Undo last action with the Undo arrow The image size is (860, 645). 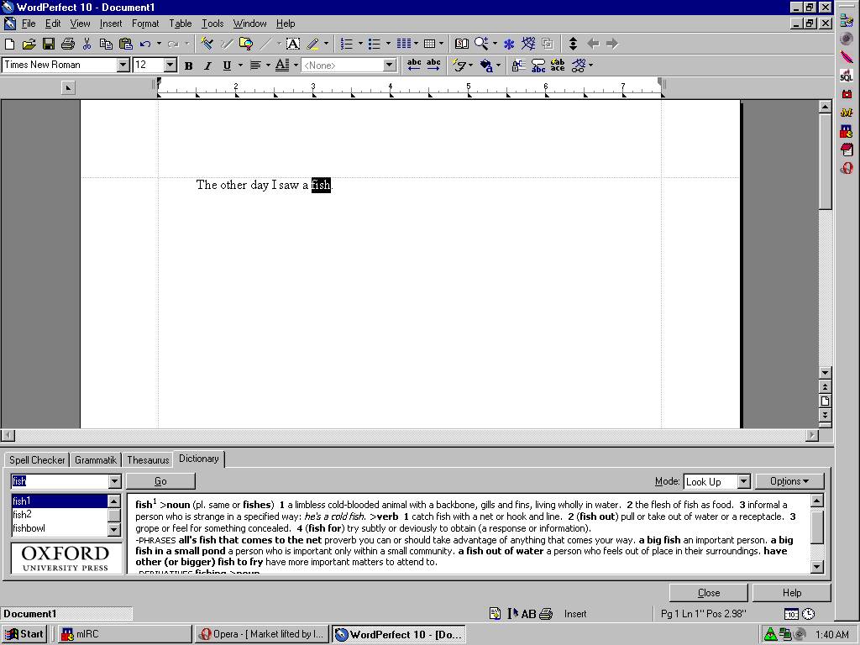pyautogui.click(x=144, y=44)
